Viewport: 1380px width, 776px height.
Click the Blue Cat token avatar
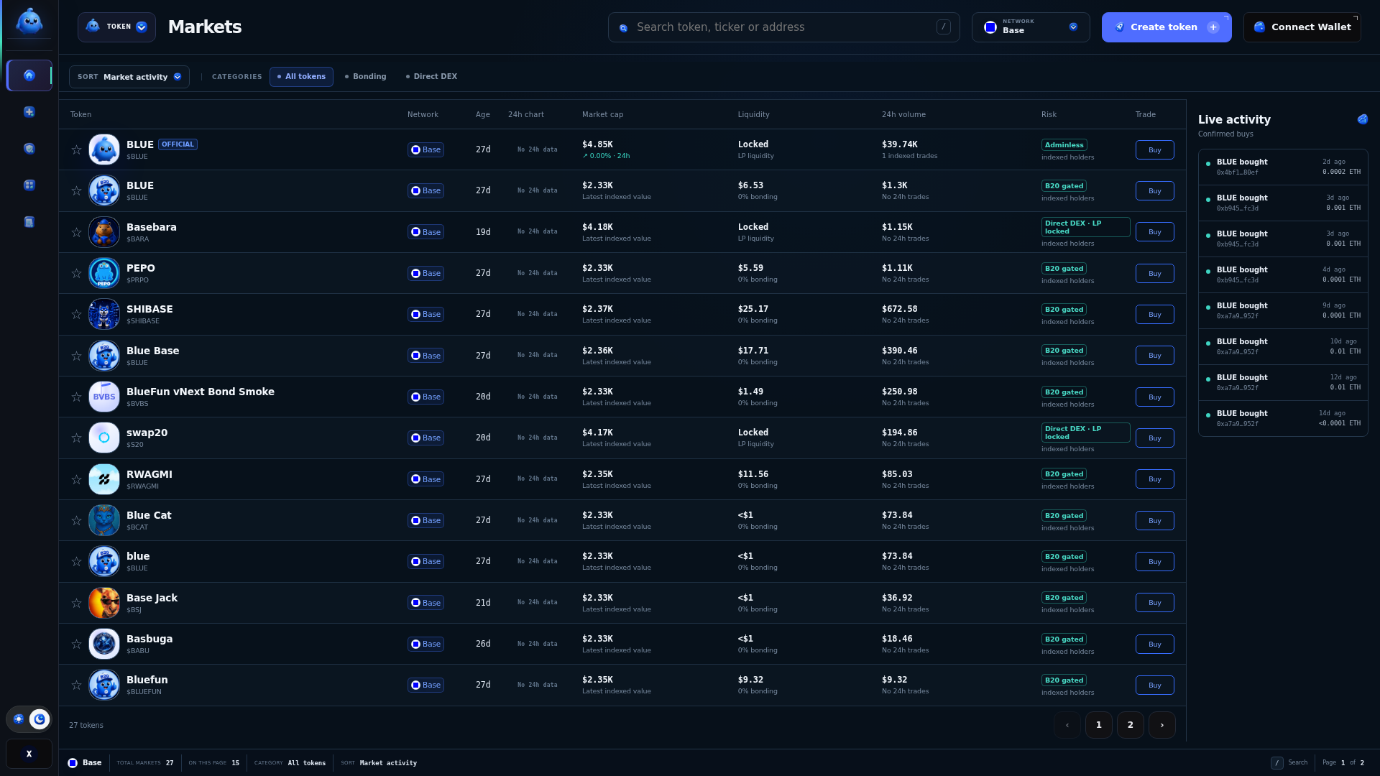click(104, 520)
